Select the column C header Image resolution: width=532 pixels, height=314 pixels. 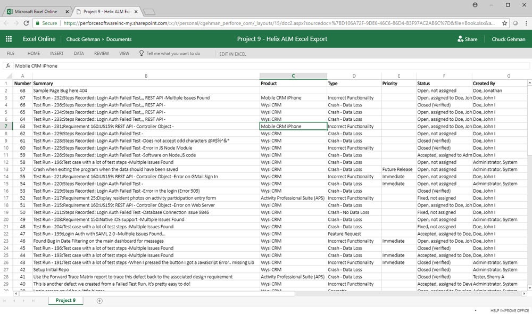point(293,76)
